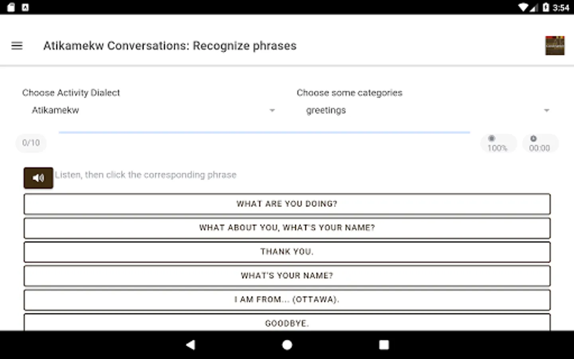The width and height of the screenshot is (574, 359).
Task: Choose "I am from... (Ottawa)." answer
Action: coord(287,300)
